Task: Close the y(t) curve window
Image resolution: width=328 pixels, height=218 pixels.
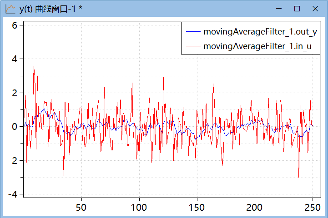Action: pos(315,9)
